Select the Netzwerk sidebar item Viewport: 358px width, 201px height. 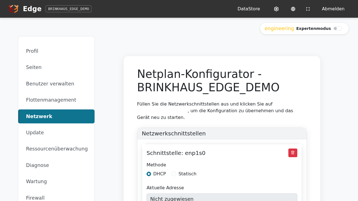pos(56,116)
